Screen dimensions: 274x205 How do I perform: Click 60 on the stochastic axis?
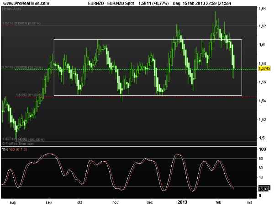coord(261,168)
